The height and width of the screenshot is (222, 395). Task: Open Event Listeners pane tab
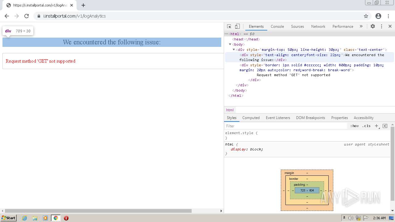tap(278, 118)
